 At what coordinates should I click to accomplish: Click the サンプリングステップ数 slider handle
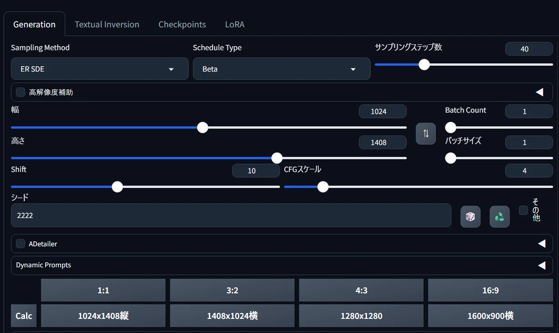[x=424, y=64]
